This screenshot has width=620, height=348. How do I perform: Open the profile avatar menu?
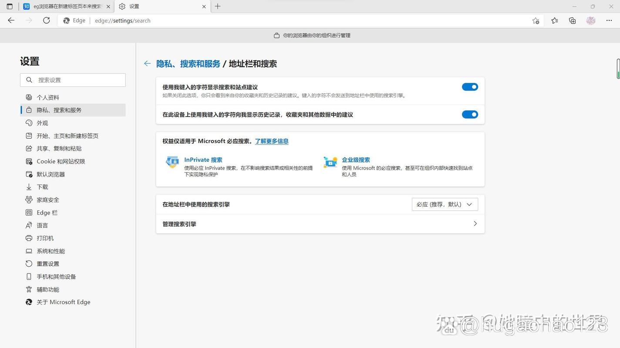tap(591, 20)
